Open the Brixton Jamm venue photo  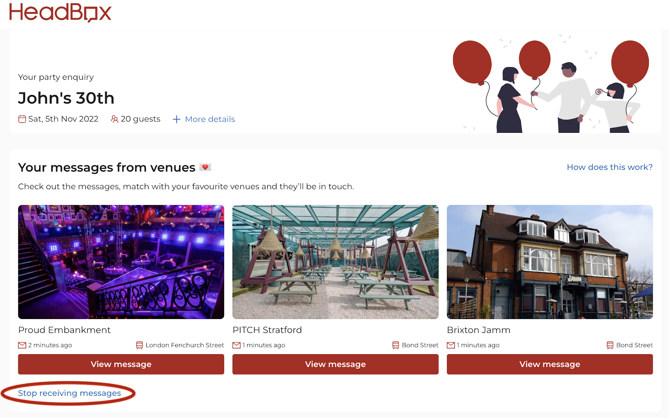click(550, 262)
